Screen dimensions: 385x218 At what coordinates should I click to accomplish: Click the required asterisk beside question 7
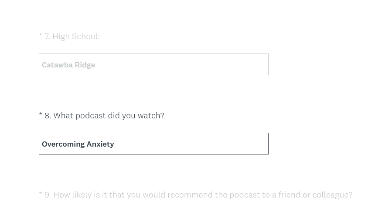click(x=41, y=36)
